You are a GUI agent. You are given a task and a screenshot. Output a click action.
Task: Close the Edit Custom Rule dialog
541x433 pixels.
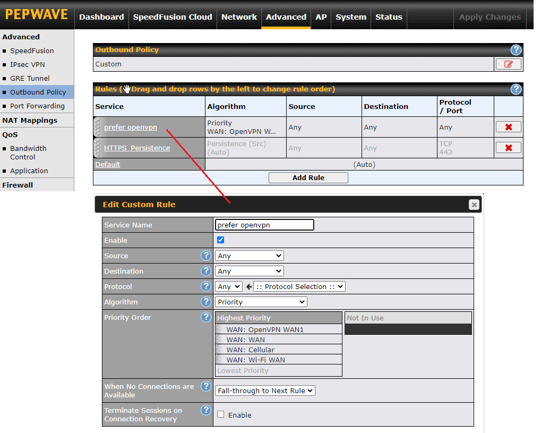click(474, 205)
